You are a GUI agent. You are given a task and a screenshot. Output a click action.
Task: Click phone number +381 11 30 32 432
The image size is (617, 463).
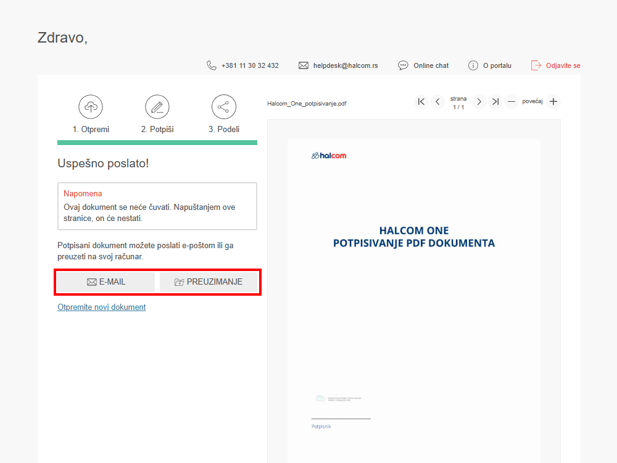(x=250, y=66)
